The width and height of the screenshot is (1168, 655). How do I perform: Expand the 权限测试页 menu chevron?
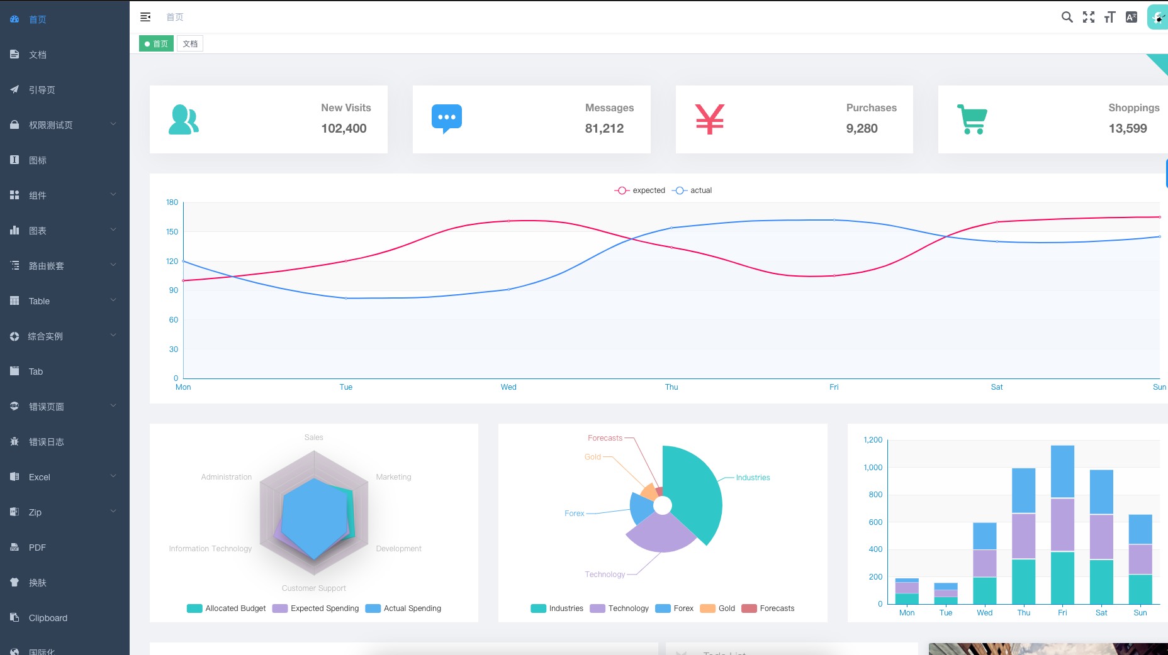pos(113,124)
